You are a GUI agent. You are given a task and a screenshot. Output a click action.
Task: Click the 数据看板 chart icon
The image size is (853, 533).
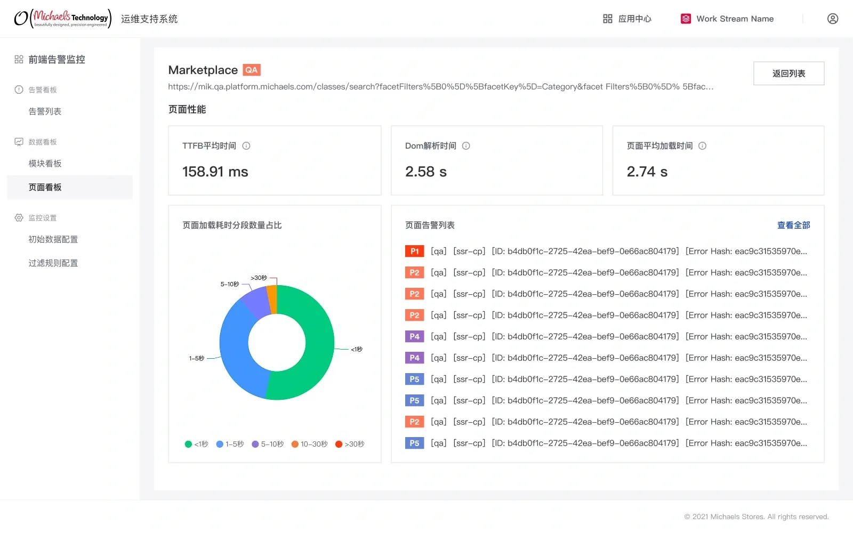coord(19,142)
